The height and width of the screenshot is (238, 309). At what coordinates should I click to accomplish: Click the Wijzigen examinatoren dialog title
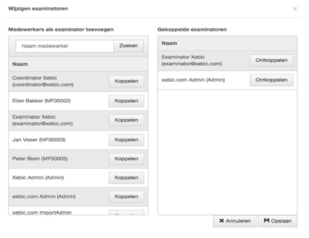[38, 9]
